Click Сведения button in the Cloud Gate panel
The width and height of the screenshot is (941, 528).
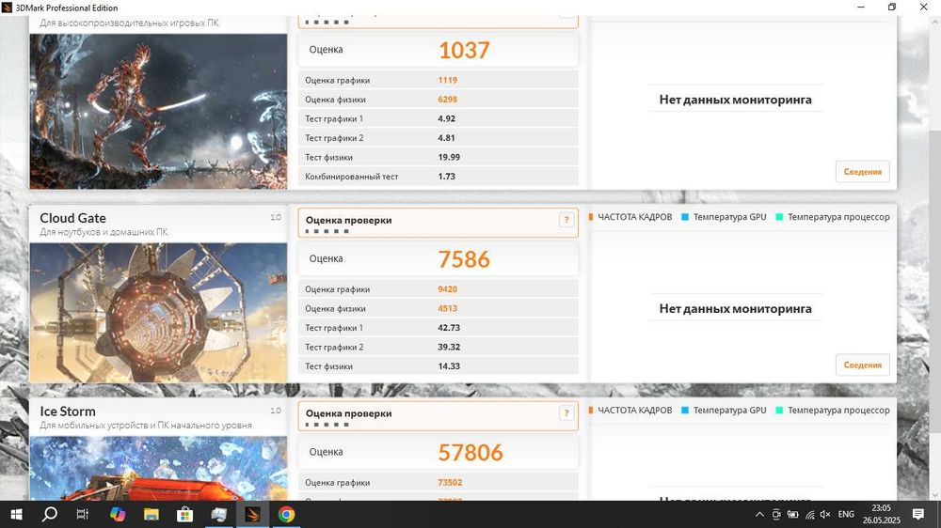click(862, 365)
